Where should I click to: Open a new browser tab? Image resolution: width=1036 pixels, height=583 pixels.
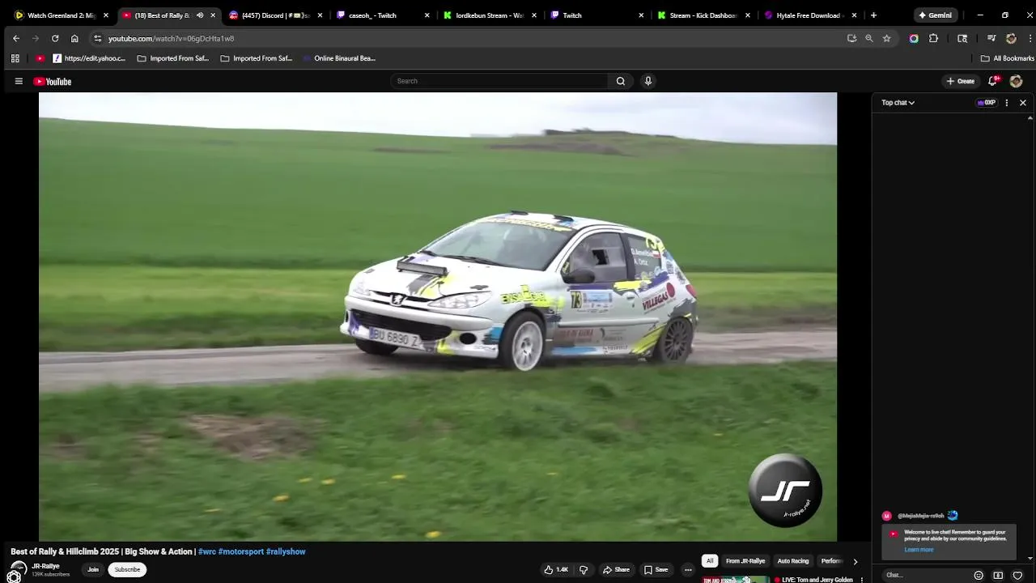(x=873, y=15)
